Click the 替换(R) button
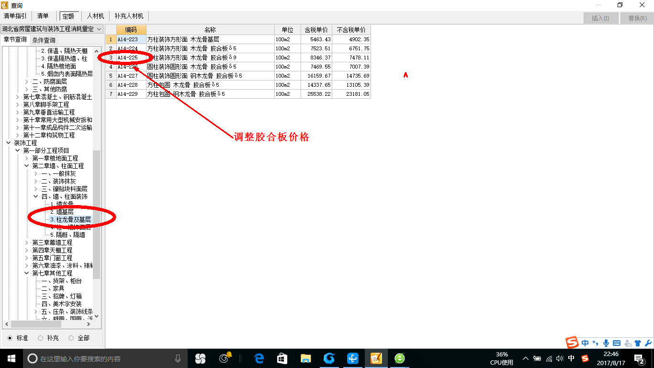654x368 pixels. tap(637, 18)
